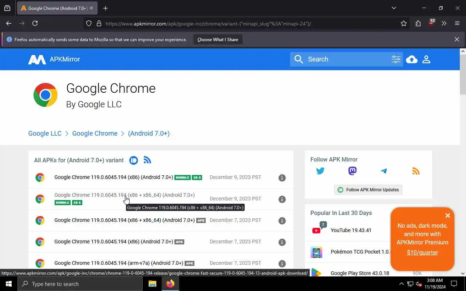This screenshot has width=466, height=291.
Task: Follow APK Mirror on Twitter icon
Action: click(320, 171)
